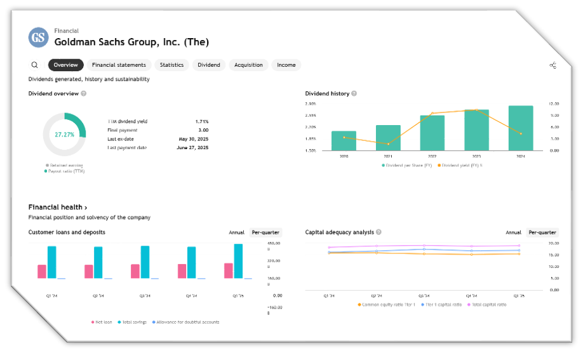This screenshot has height=353, width=583.
Task: Expand Financial health chevron arrow
Action: [x=86, y=208]
